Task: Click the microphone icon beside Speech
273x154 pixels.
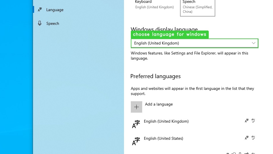Action: click(40, 23)
